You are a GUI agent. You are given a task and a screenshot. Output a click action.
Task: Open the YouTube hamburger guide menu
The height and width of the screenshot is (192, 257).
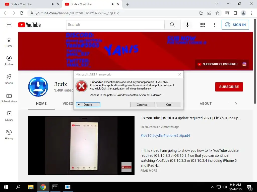[9, 25]
